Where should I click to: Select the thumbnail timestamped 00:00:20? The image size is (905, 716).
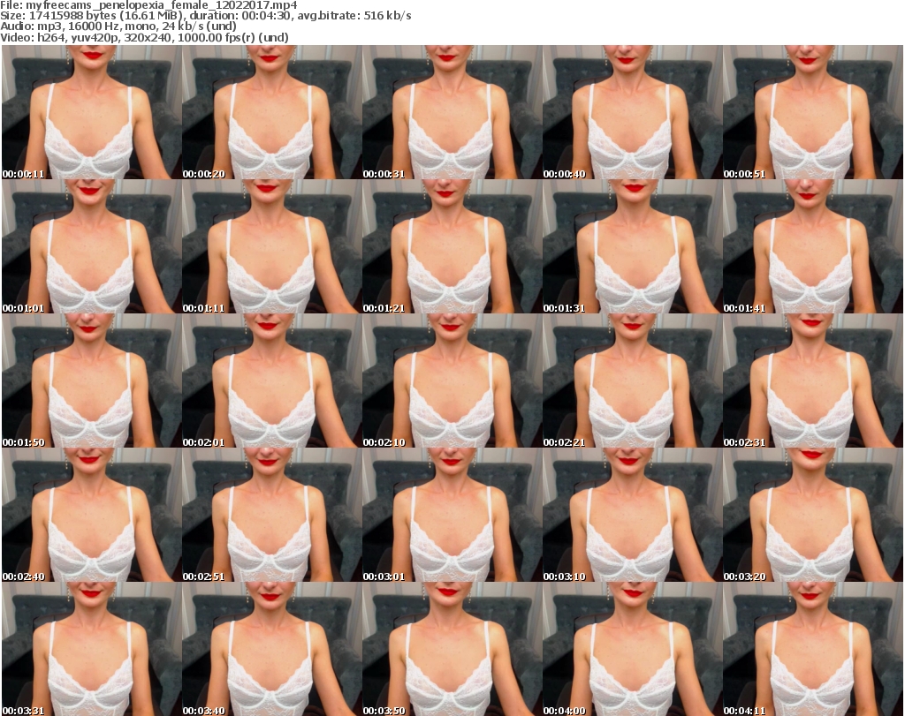point(272,112)
